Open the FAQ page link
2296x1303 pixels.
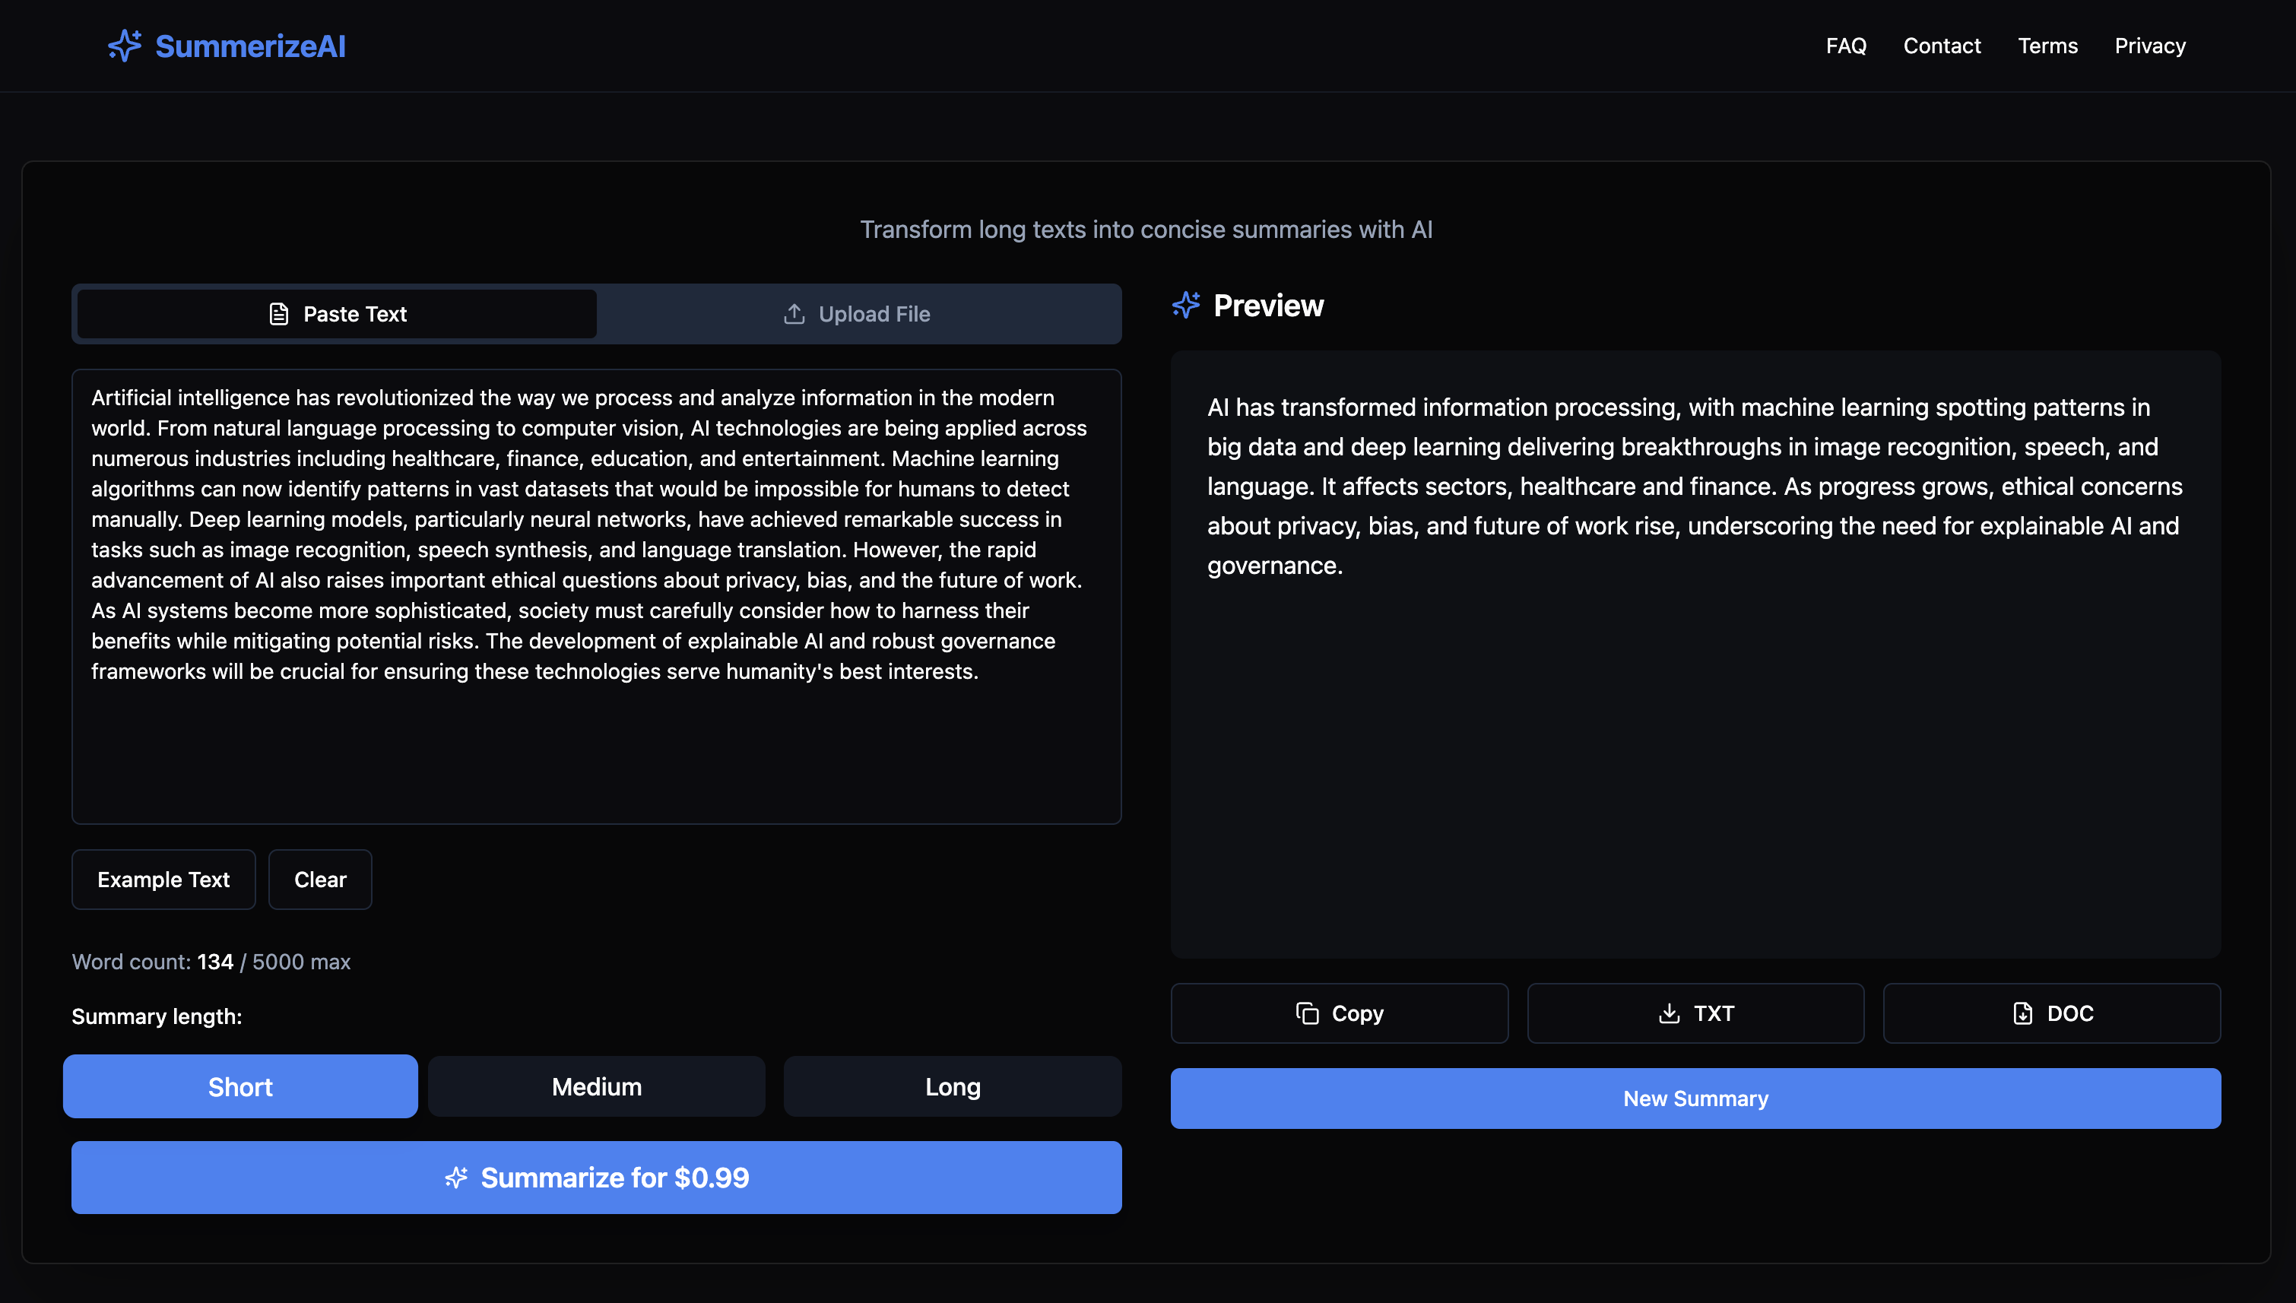coord(1845,46)
